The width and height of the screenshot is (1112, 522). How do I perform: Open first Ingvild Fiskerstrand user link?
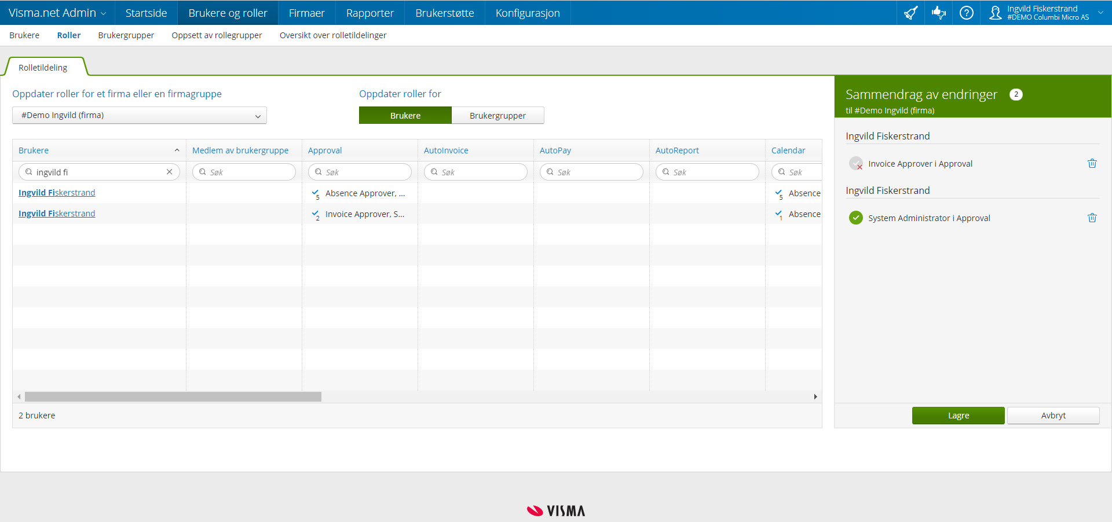[x=57, y=193]
